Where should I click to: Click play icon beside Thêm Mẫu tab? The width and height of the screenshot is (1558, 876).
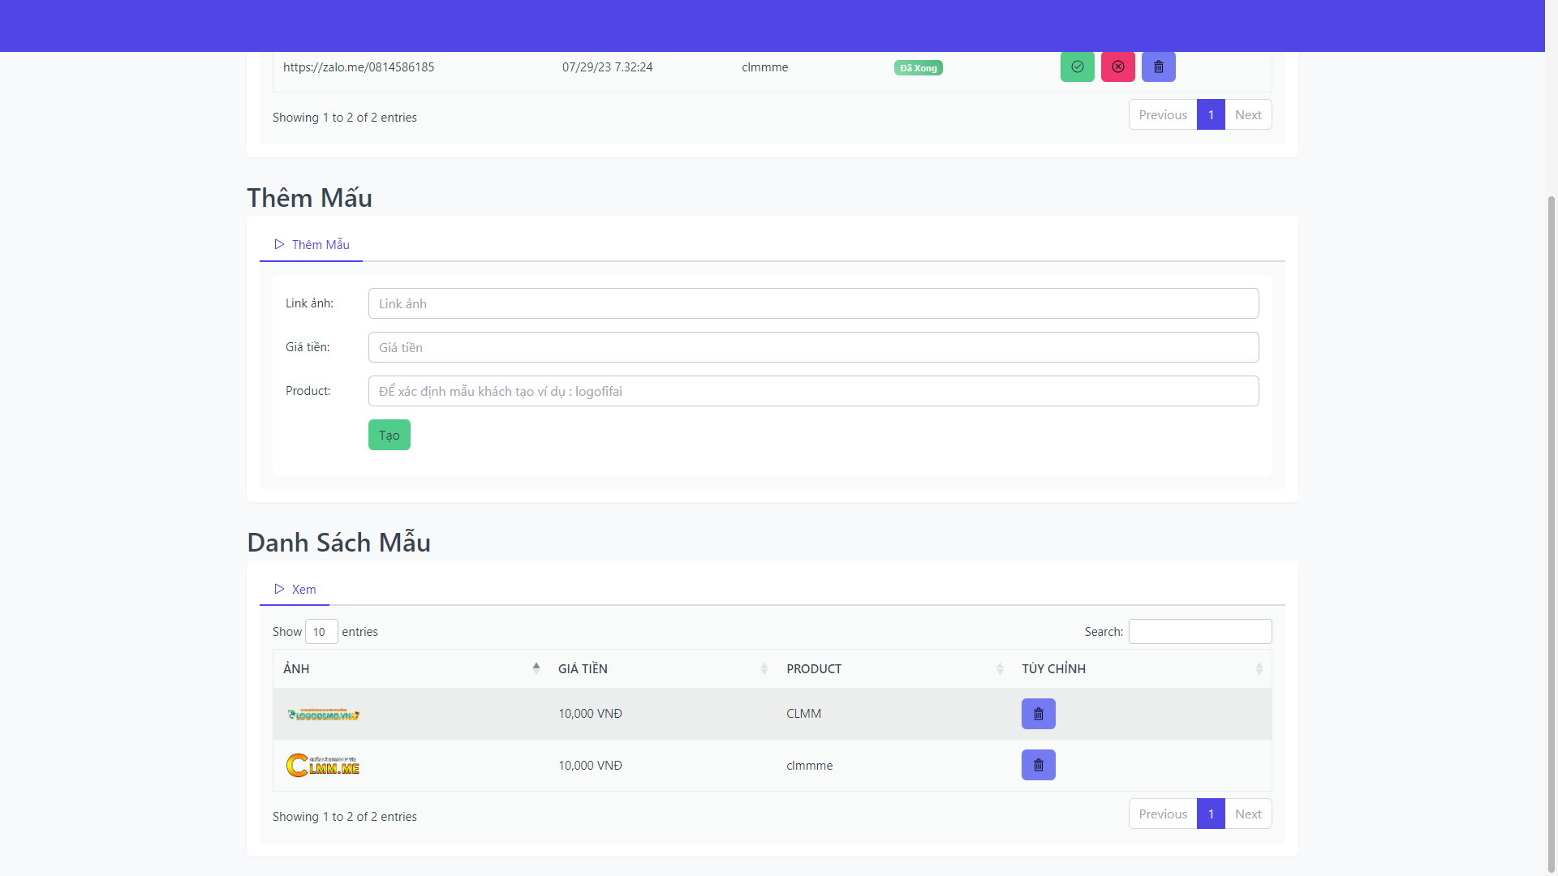[279, 244]
